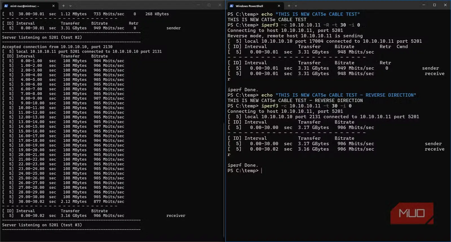Click the '15.00-16.00' interval row

click(63, 131)
